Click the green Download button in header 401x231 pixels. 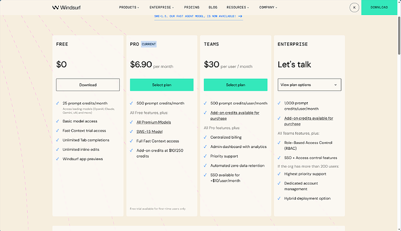(x=379, y=8)
